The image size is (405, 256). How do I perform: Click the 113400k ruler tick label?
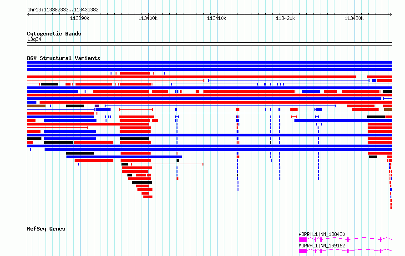pos(148,18)
